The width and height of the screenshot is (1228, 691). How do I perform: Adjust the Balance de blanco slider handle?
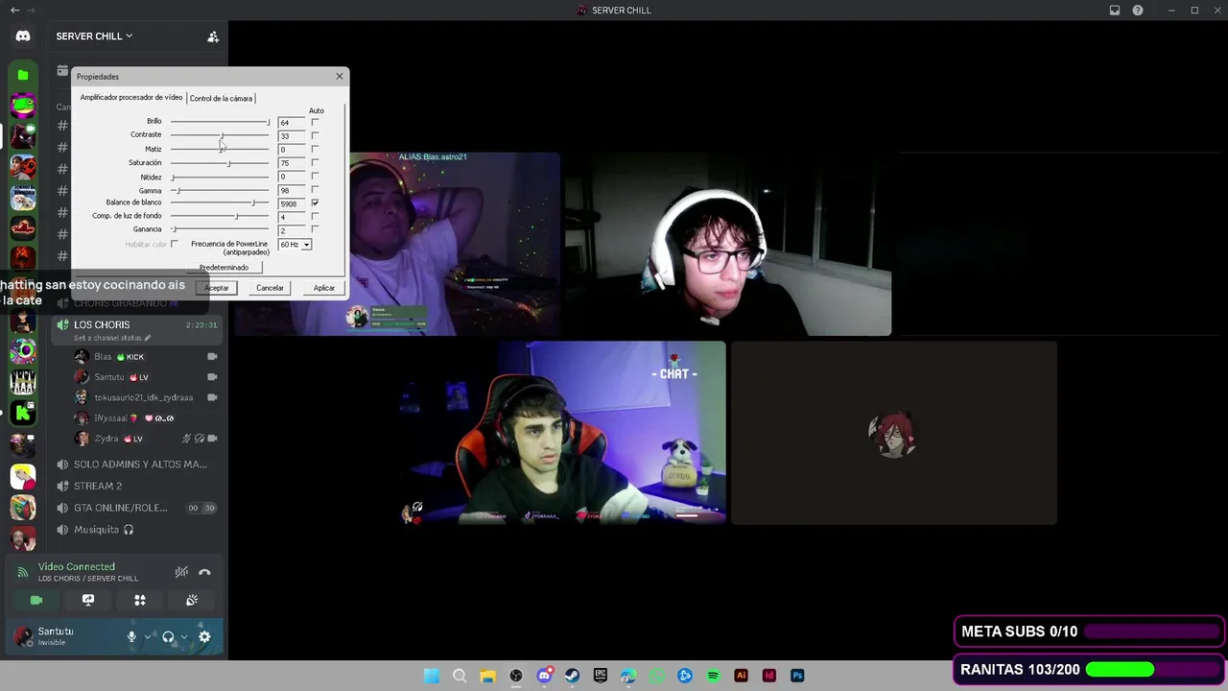point(253,203)
